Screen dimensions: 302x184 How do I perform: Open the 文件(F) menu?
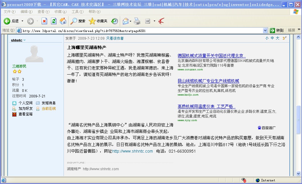pos(9,11)
